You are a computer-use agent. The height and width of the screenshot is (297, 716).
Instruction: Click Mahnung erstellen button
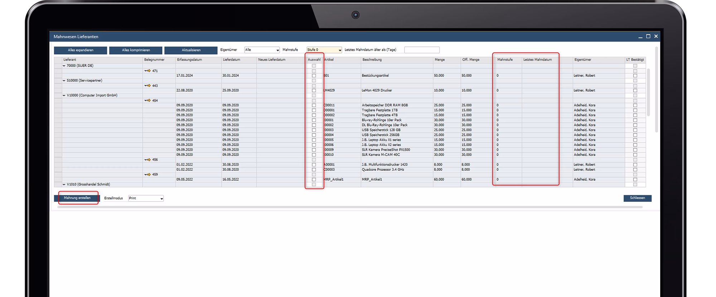77,198
